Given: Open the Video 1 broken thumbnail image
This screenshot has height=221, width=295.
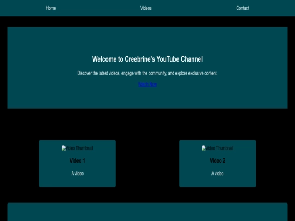Looking at the screenshot, I should tap(78, 148).
